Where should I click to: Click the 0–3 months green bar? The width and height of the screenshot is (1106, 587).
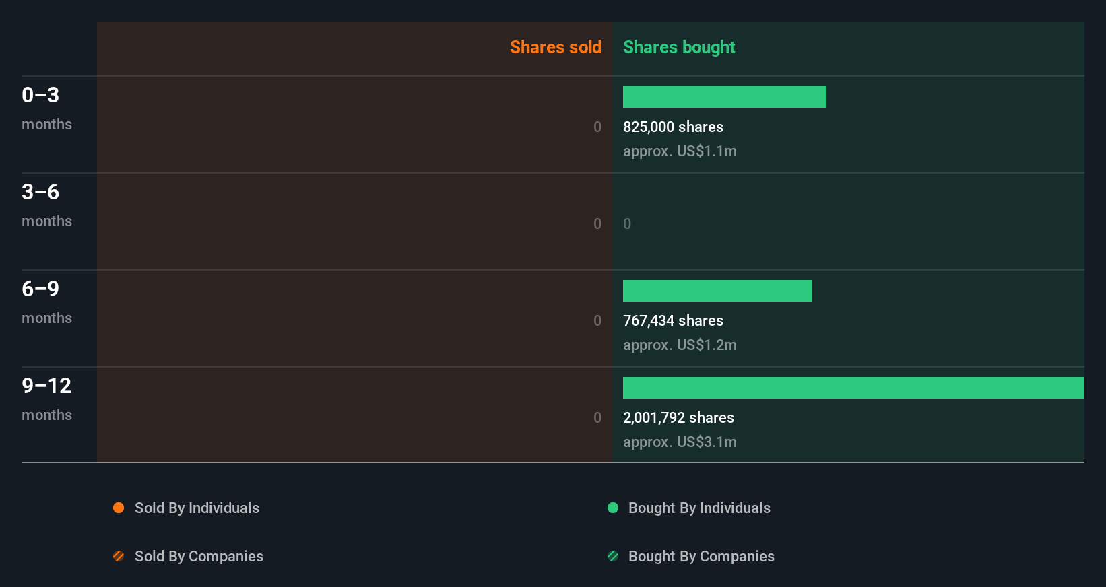pyautogui.click(x=725, y=97)
